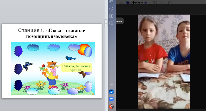Start a new call in Сферум
The height and width of the screenshot is (111, 206).
click(x=155, y=2)
